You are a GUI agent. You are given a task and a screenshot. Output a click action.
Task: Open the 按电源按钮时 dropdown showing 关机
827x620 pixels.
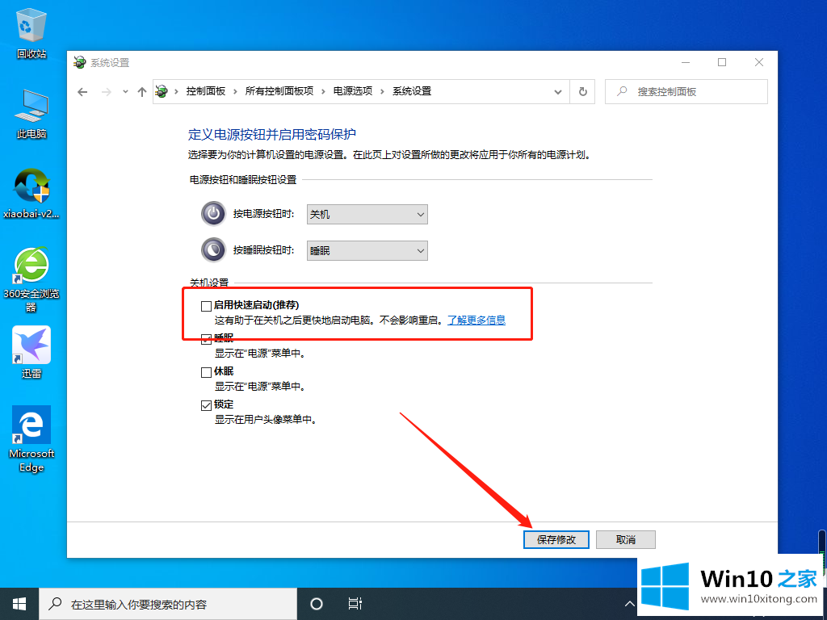point(367,215)
